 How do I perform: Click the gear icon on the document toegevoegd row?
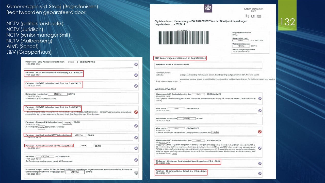(x=136, y=173)
